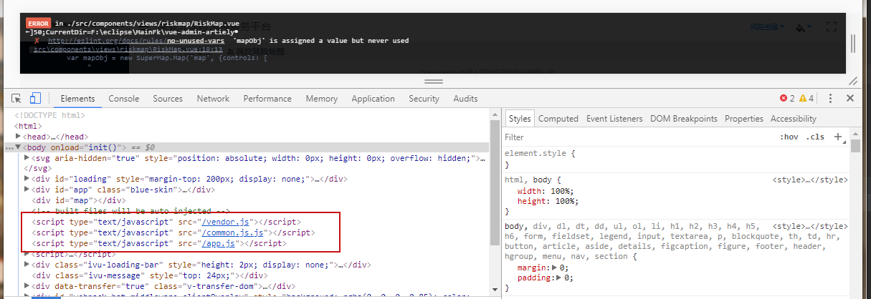Expand the div id app node

pyautogui.click(x=27, y=190)
